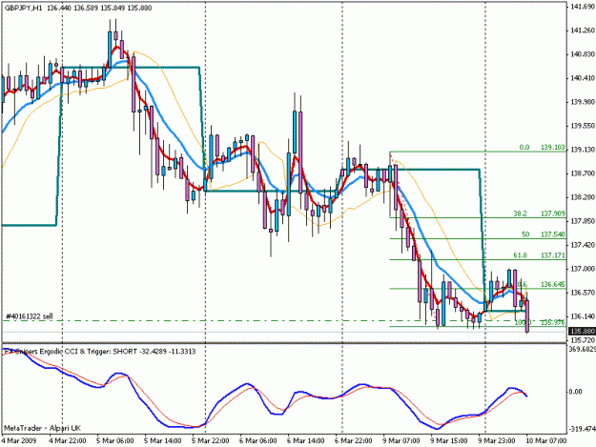Screen dimensions: 596x447
Task: Click the 137.850 price axis label
Action: [x=583, y=221]
